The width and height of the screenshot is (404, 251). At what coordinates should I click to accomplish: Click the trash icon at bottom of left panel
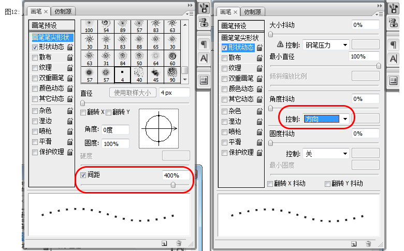(x=179, y=243)
